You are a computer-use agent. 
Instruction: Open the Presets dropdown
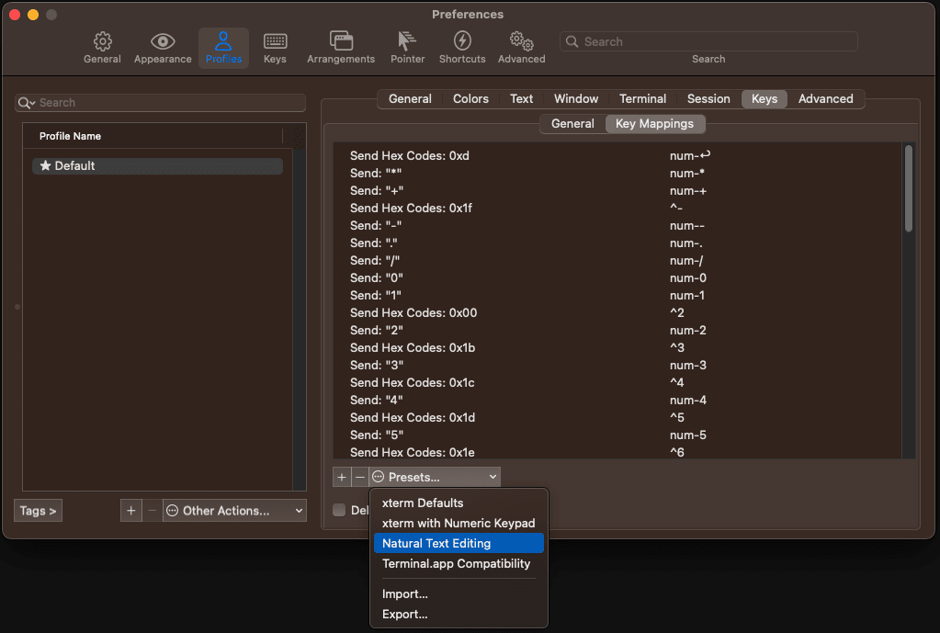point(435,477)
